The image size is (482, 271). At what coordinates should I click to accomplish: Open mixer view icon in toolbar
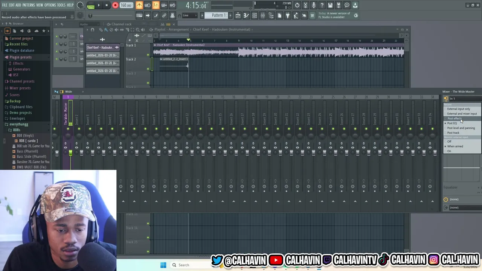(x=263, y=15)
